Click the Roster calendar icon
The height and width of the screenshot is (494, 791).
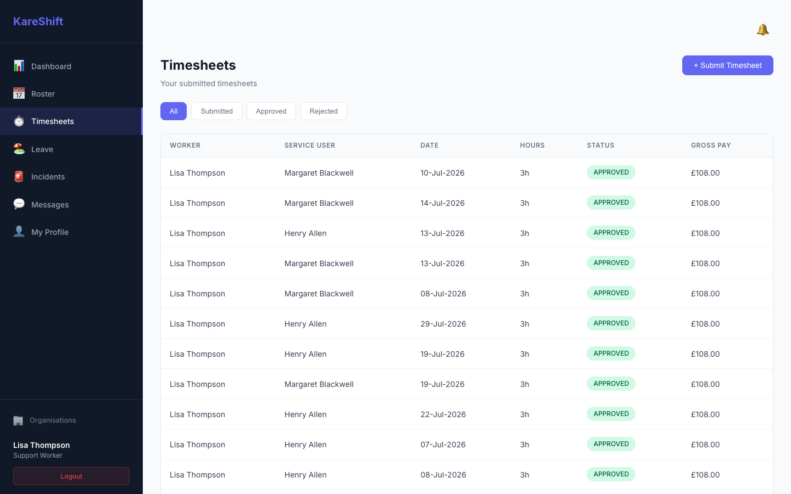[19, 93]
